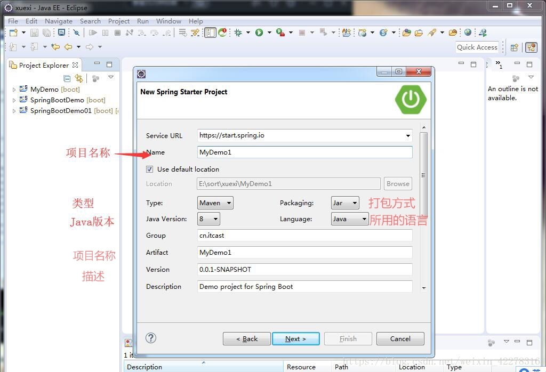
Task: Click the Suspend debug icon
Action: [105, 33]
